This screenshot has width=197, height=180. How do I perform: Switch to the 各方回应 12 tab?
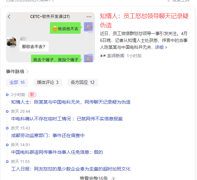(x=82, y=82)
